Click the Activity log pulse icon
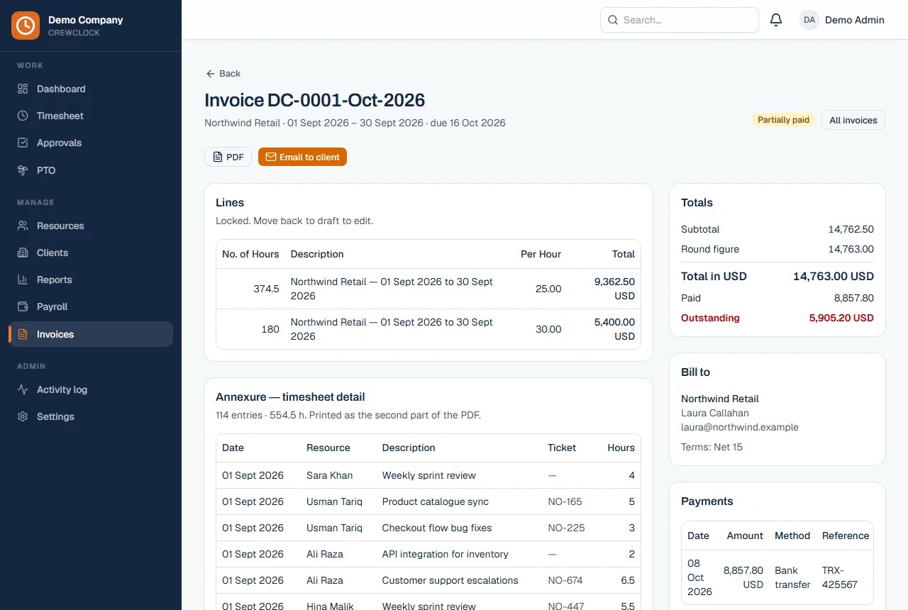The height and width of the screenshot is (610, 908). pos(23,389)
